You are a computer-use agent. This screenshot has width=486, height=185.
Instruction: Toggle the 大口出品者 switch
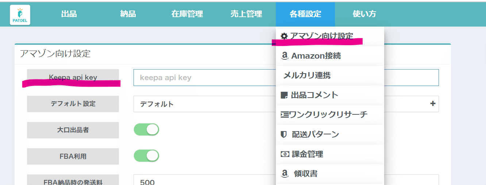pyautogui.click(x=146, y=130)
